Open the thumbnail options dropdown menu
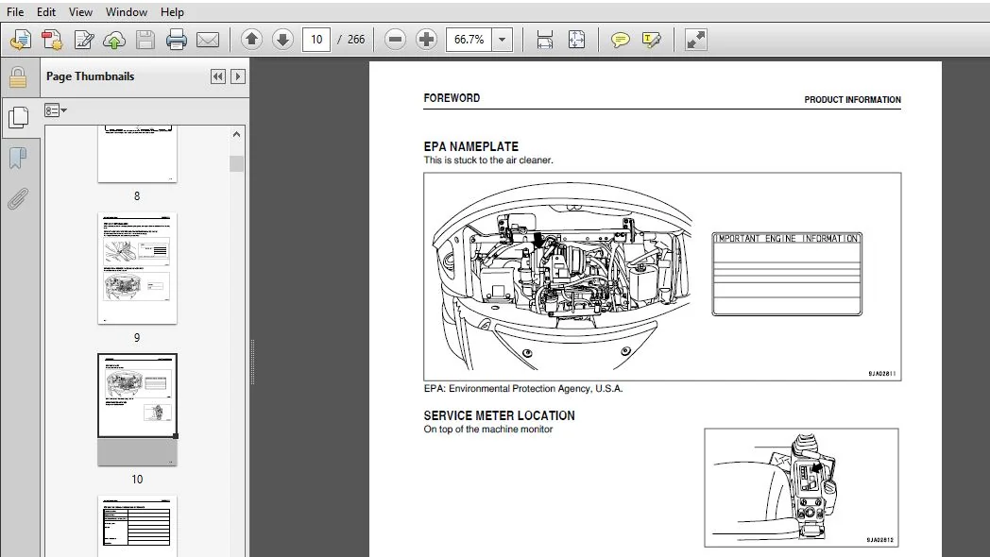The width and height of the screenshot is (990, 557). click(56, 110)
